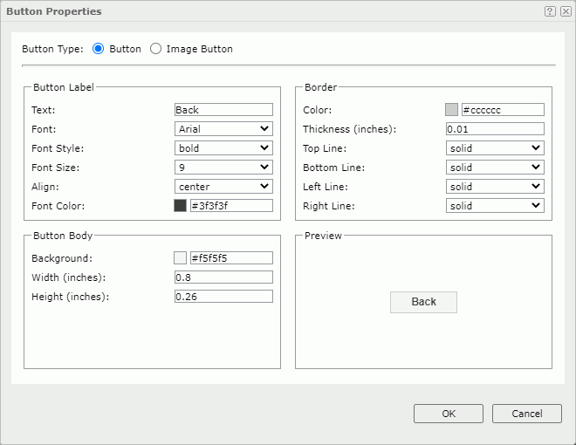Click the Width (inches) input field
Image resolution: width=576 pixels, height=445 pixels.
point(223,277)
